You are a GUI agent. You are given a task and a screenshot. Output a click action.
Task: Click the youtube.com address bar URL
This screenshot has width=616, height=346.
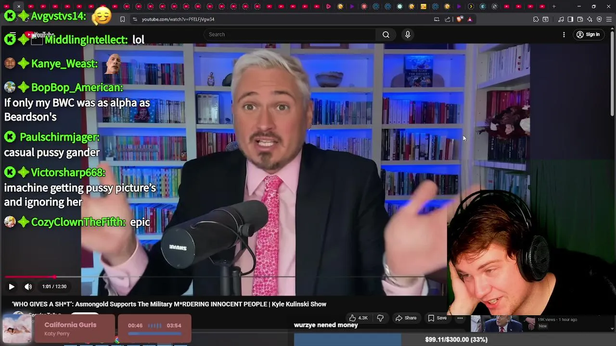click(178, 19)
